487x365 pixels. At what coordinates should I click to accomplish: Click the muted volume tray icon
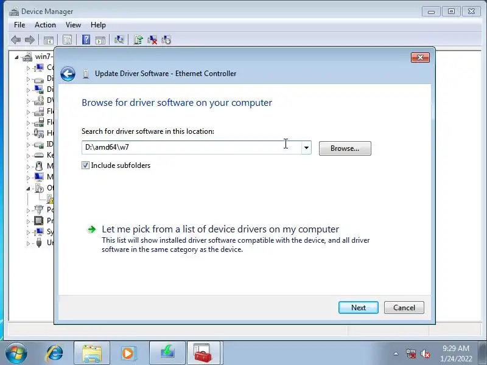tap(425, 353)
